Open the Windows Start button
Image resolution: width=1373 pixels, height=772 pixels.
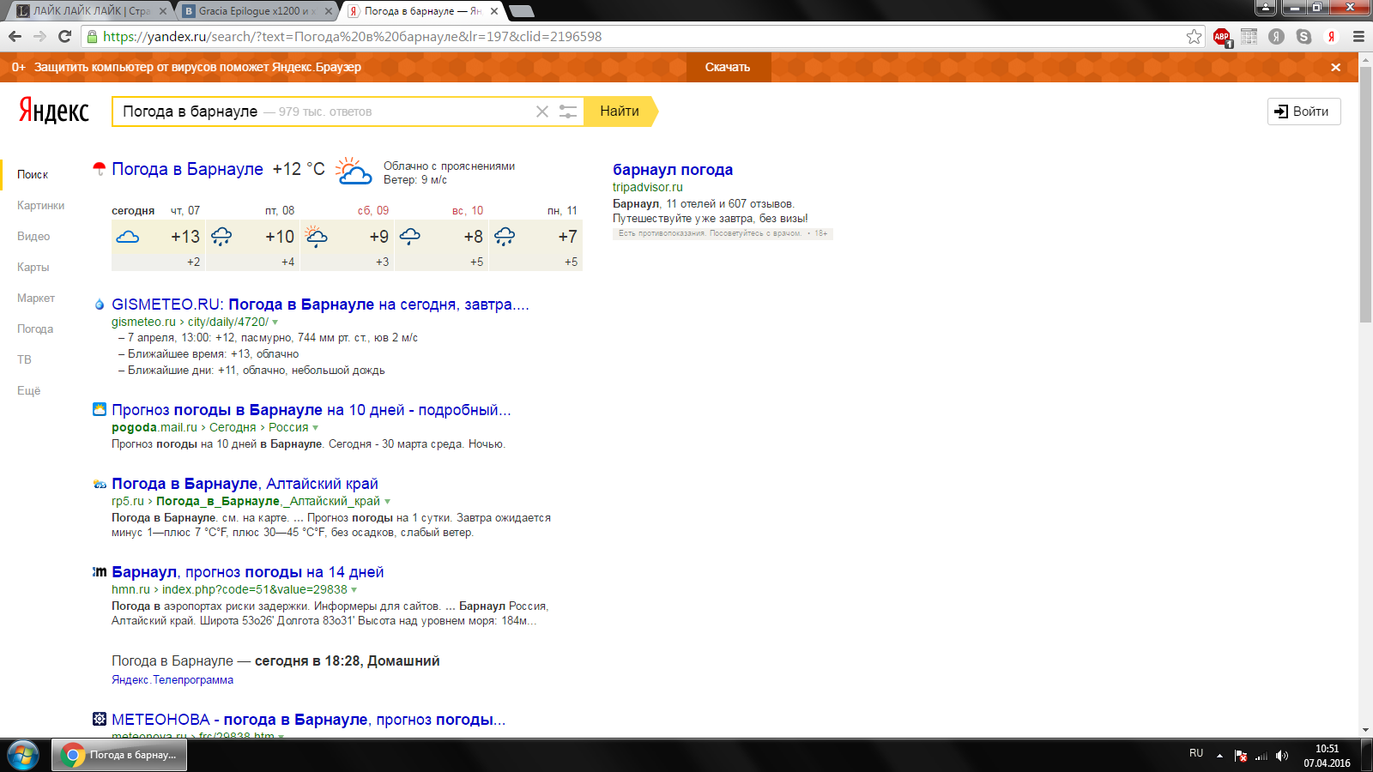(22, 756)
